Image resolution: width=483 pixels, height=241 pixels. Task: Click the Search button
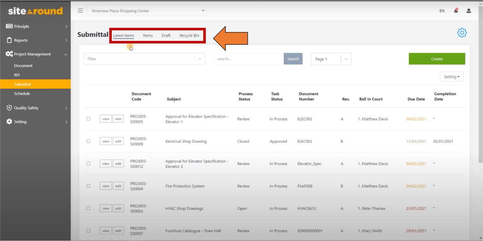click(x=293, y=59)
